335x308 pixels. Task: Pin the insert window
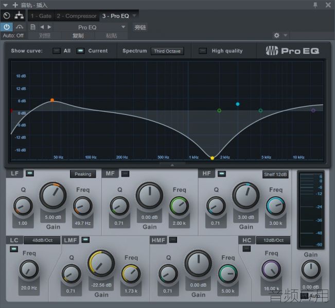tap(315, 5)
